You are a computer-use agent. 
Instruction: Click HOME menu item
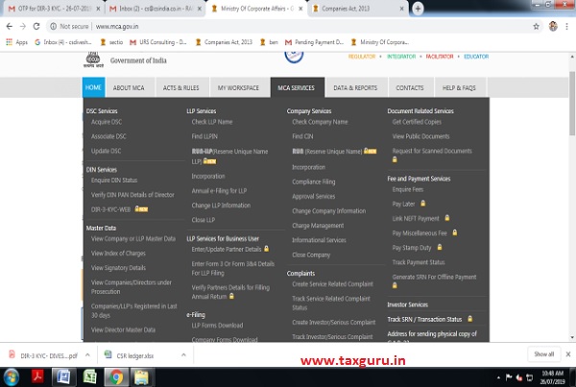coord(93,87)
